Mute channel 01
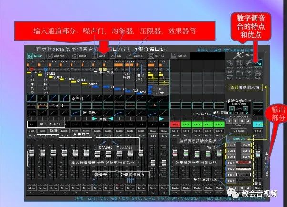This screenshot has height=207, width=287. click(31, 188)
